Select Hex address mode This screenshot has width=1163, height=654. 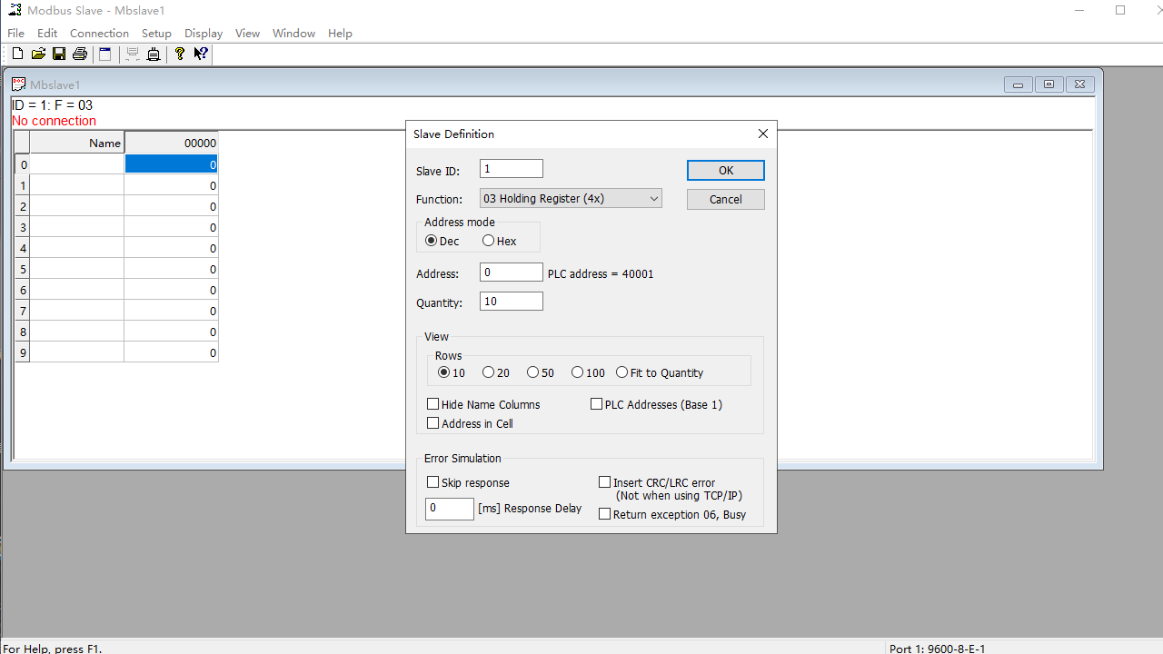tap(489, 241)
